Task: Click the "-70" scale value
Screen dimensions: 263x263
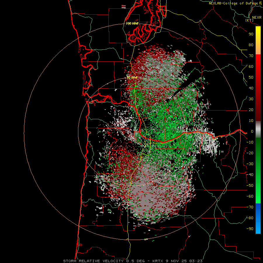Action: click(250, 207)
